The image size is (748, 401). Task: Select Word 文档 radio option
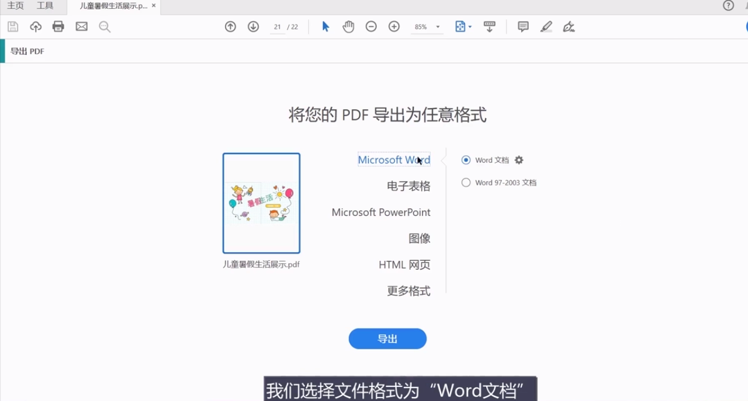pos(466,160)
